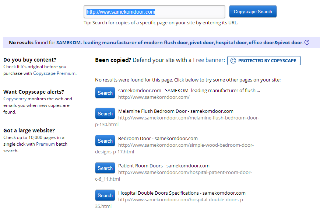This screenshot has height=219, width=320.
Task: Open the Copyscape Premium link
Action: 54,73
